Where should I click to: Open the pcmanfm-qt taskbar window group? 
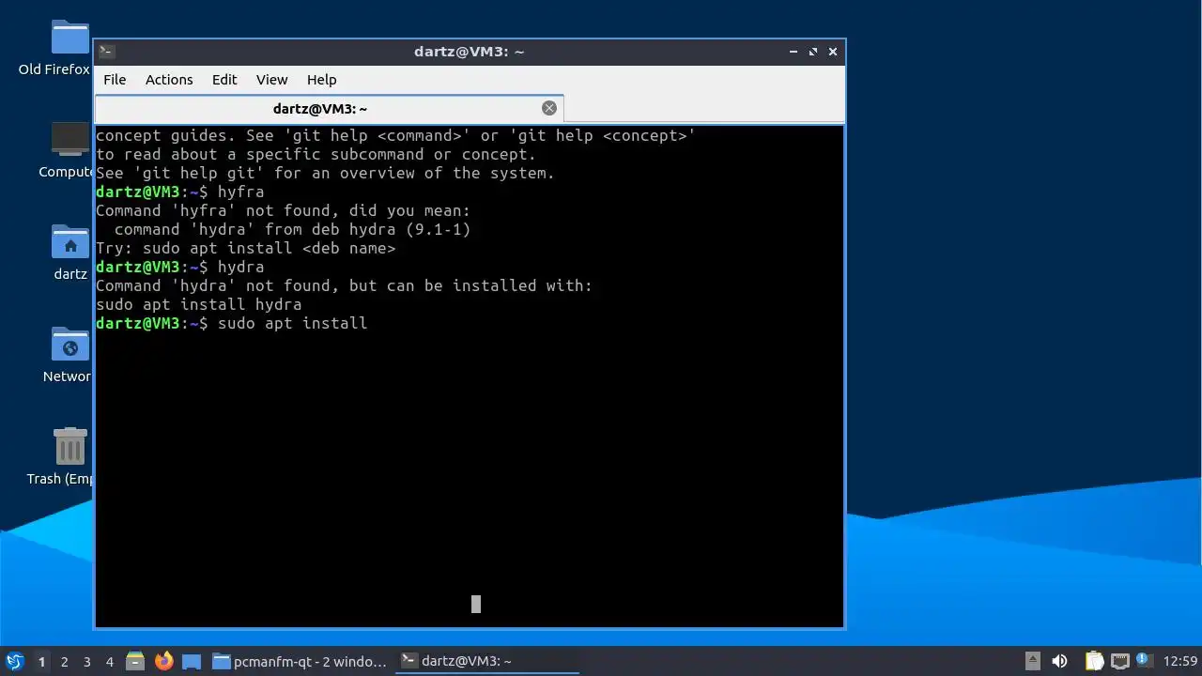[300, 661]
